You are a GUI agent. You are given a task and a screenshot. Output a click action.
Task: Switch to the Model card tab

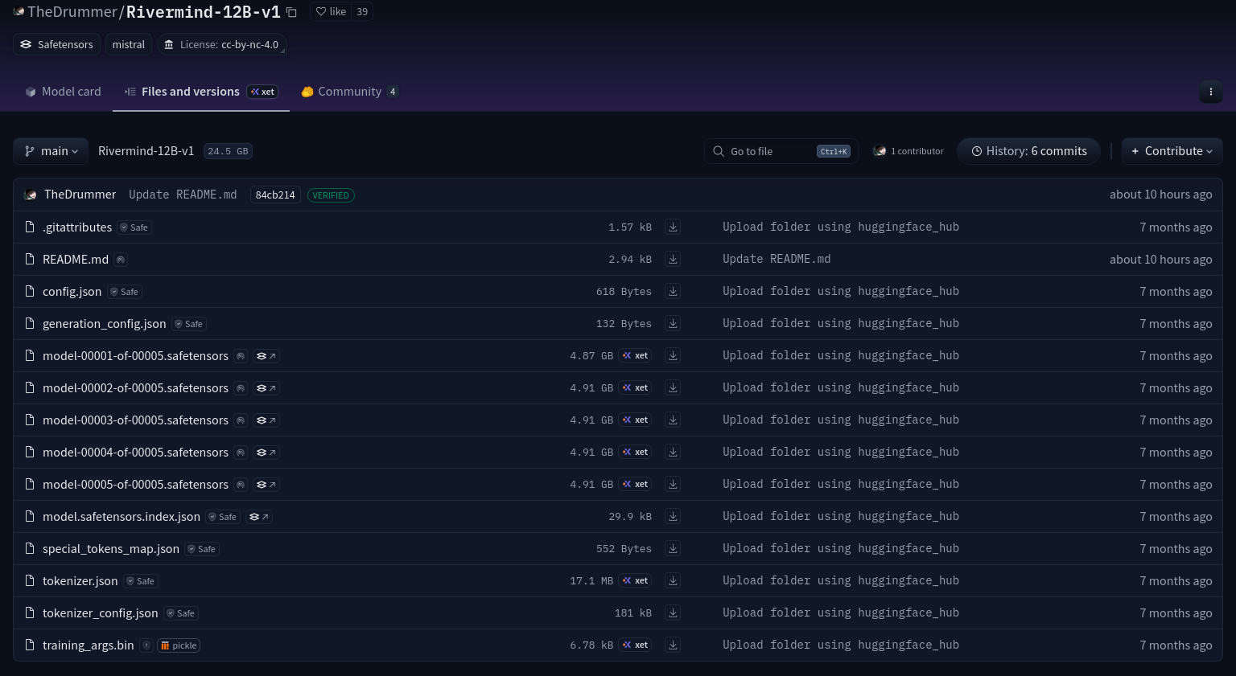63,92
